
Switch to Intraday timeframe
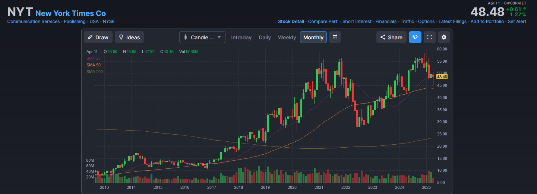point(241,37)
